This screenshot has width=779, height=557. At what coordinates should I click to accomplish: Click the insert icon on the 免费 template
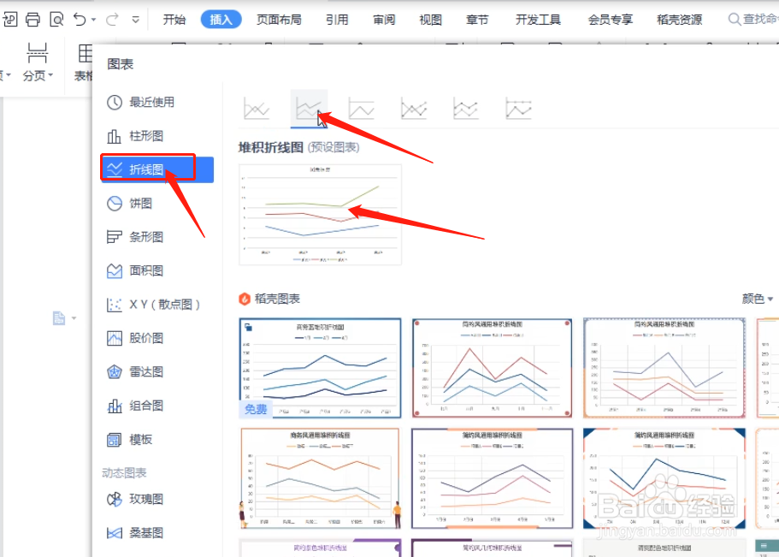[249, 327]
